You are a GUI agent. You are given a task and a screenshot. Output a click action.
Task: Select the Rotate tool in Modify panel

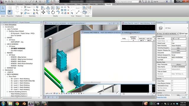[53, 12]
